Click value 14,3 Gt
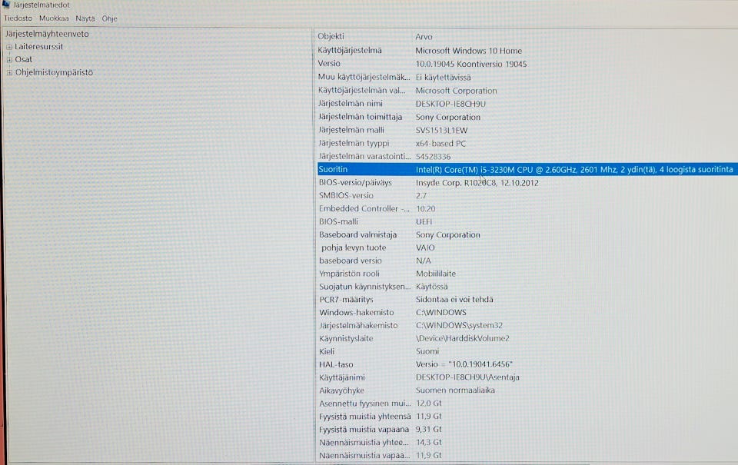The image size is (738, 465). coord(429,443)
